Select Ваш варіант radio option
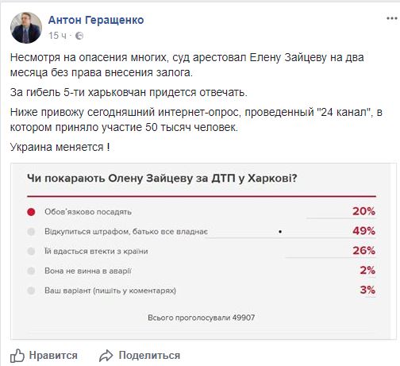400x366 pixels. (x=31, y=291)
